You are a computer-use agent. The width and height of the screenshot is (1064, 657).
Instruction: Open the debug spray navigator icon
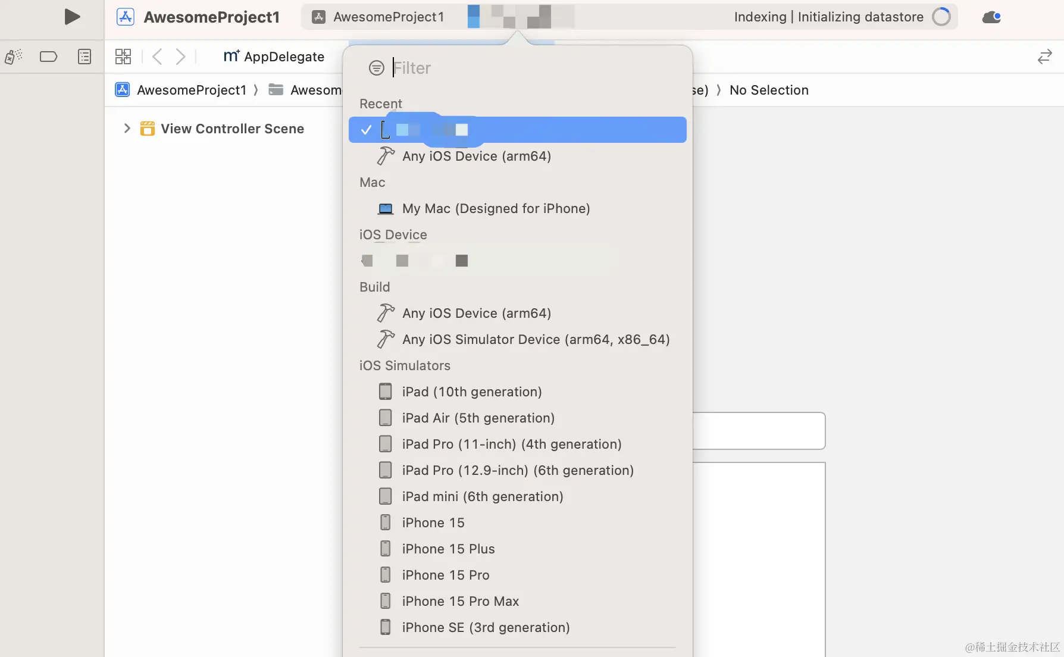click(13, 57)
